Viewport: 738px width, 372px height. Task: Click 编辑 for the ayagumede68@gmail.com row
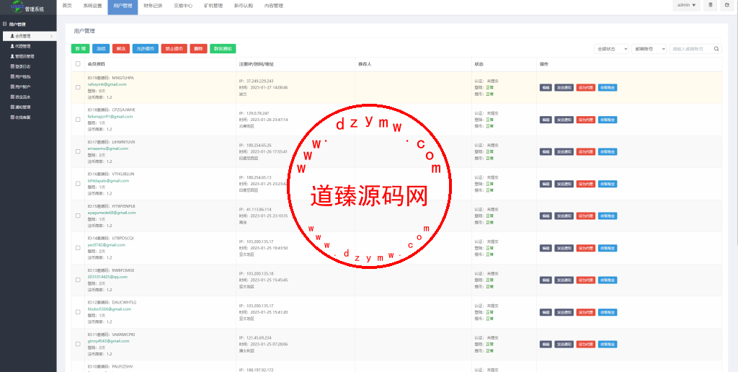tap(546, 216)
